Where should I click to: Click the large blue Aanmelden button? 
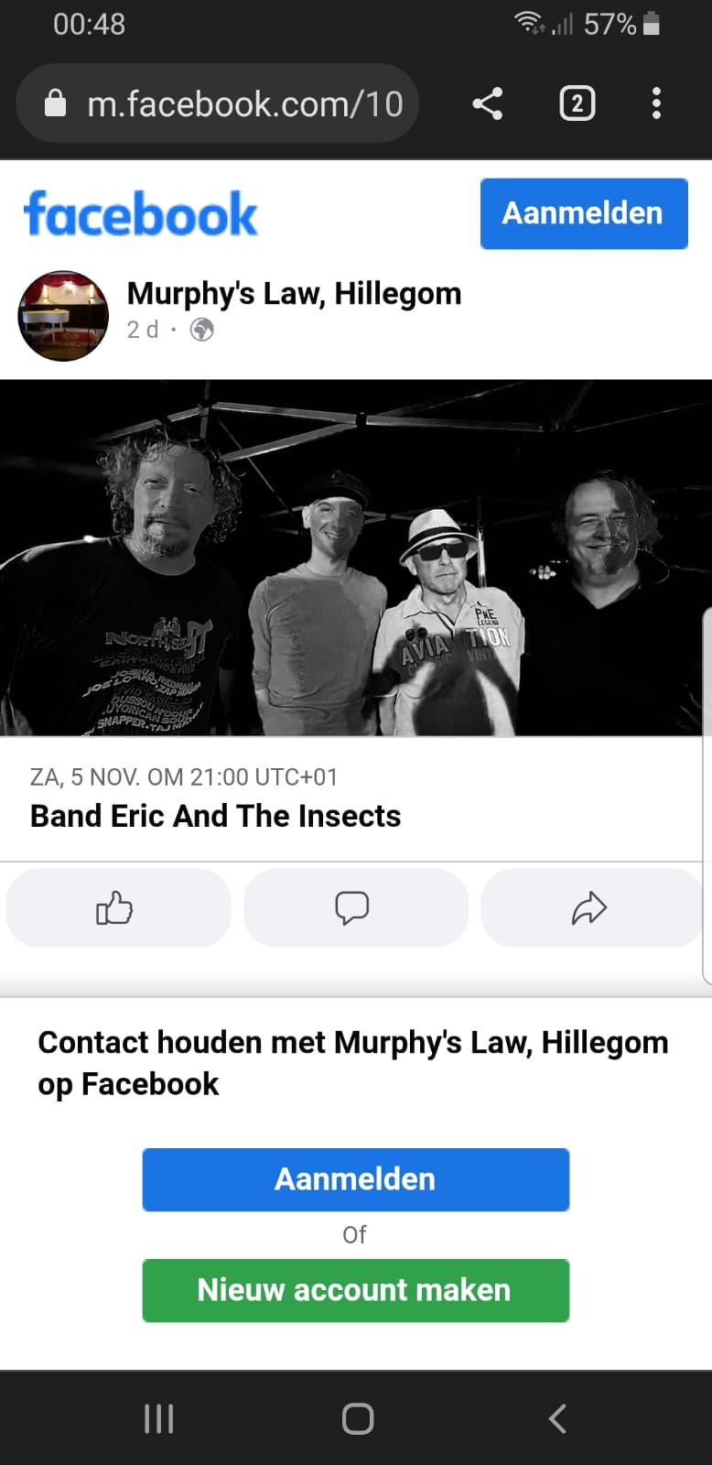[x=356, y=1179]
